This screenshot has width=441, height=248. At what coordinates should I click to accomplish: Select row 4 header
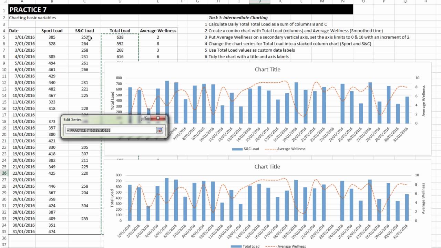(x=4, y=31)
